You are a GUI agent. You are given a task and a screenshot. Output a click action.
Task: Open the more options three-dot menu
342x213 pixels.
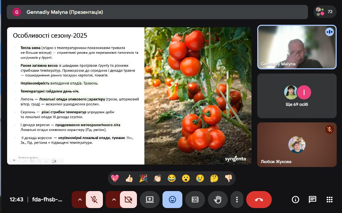pos(237,200)
